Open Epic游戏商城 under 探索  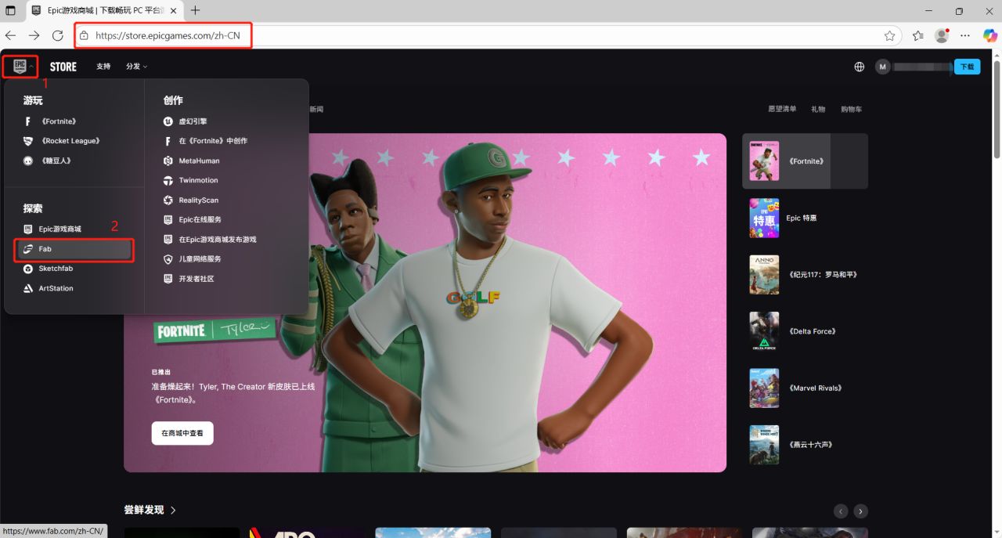pyautogui.click(x=60, y=229)
